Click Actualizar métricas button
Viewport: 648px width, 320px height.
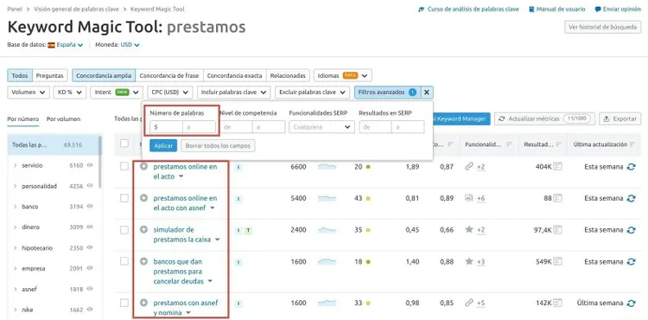click(x=544, y=118)
